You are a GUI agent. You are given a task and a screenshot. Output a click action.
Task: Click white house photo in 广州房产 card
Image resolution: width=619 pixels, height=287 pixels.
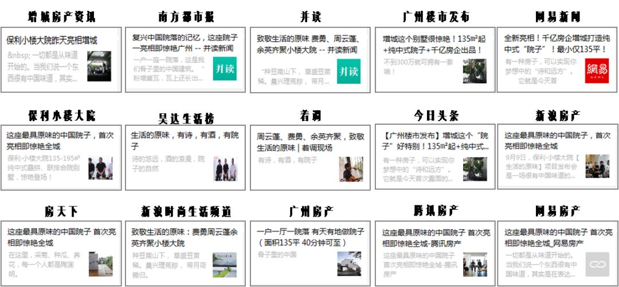pyautogui.click(x=350, y=264)
